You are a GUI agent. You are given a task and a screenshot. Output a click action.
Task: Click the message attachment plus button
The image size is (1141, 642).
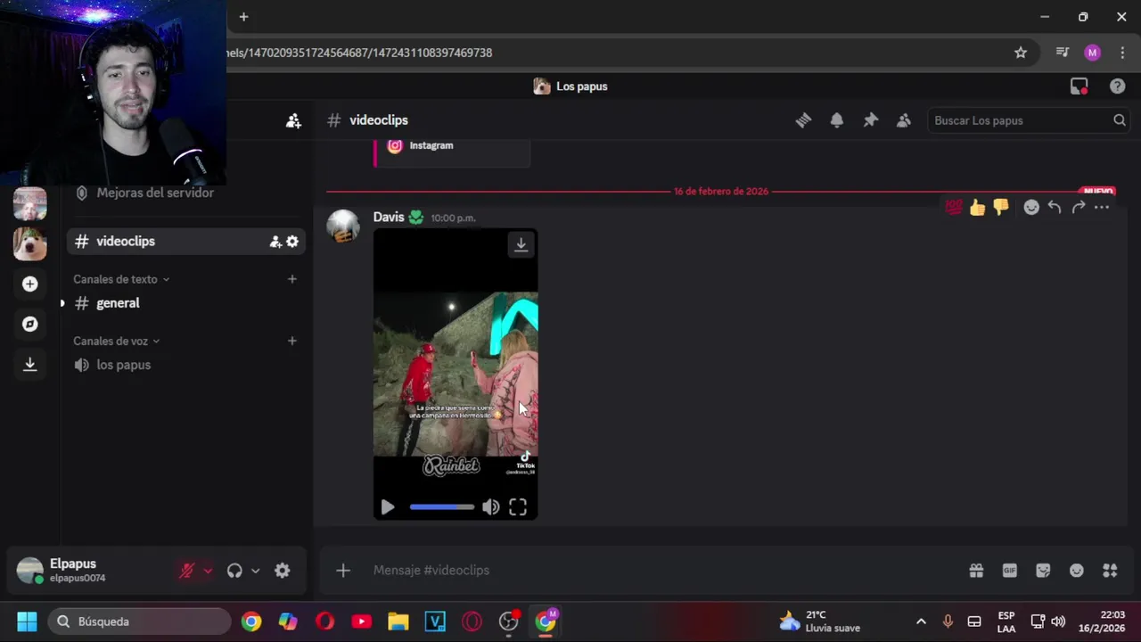343,571
